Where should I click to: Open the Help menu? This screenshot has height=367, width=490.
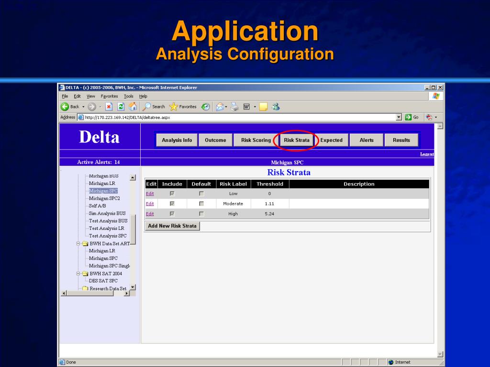pos(143,96)
